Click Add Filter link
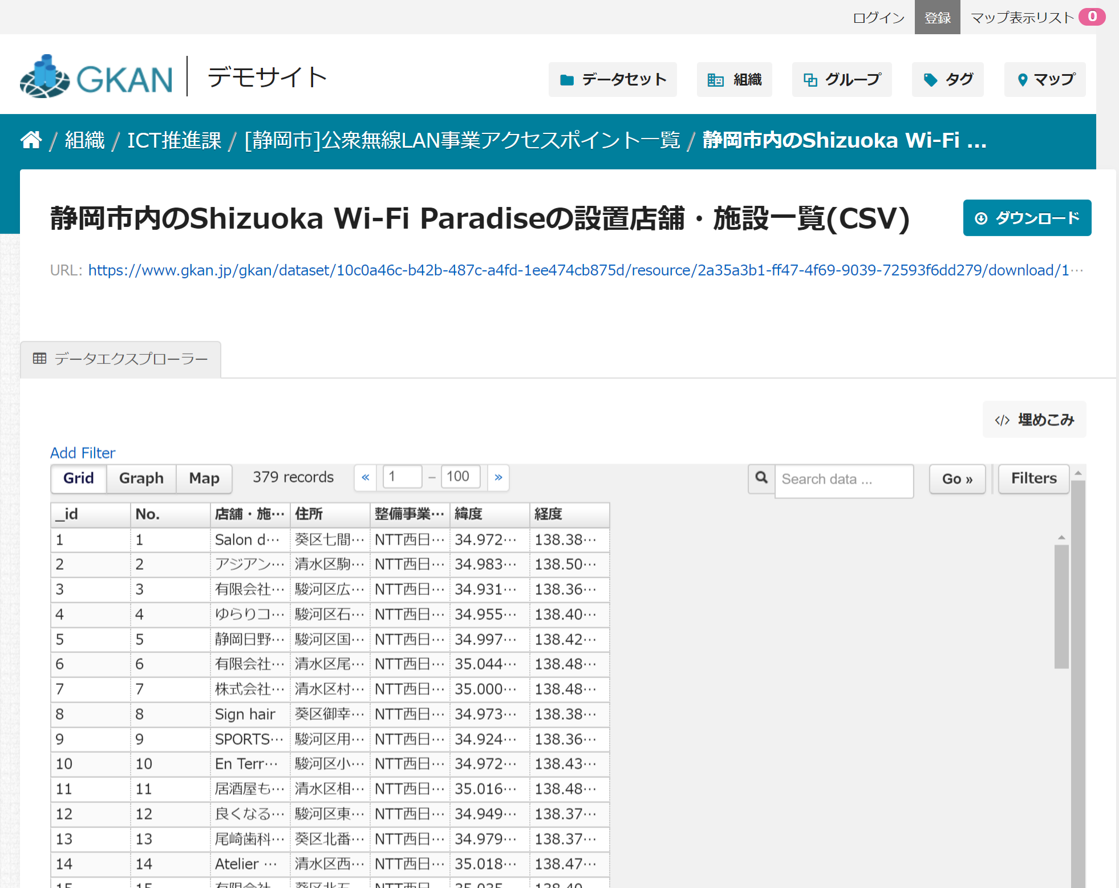 pos(83,453)
